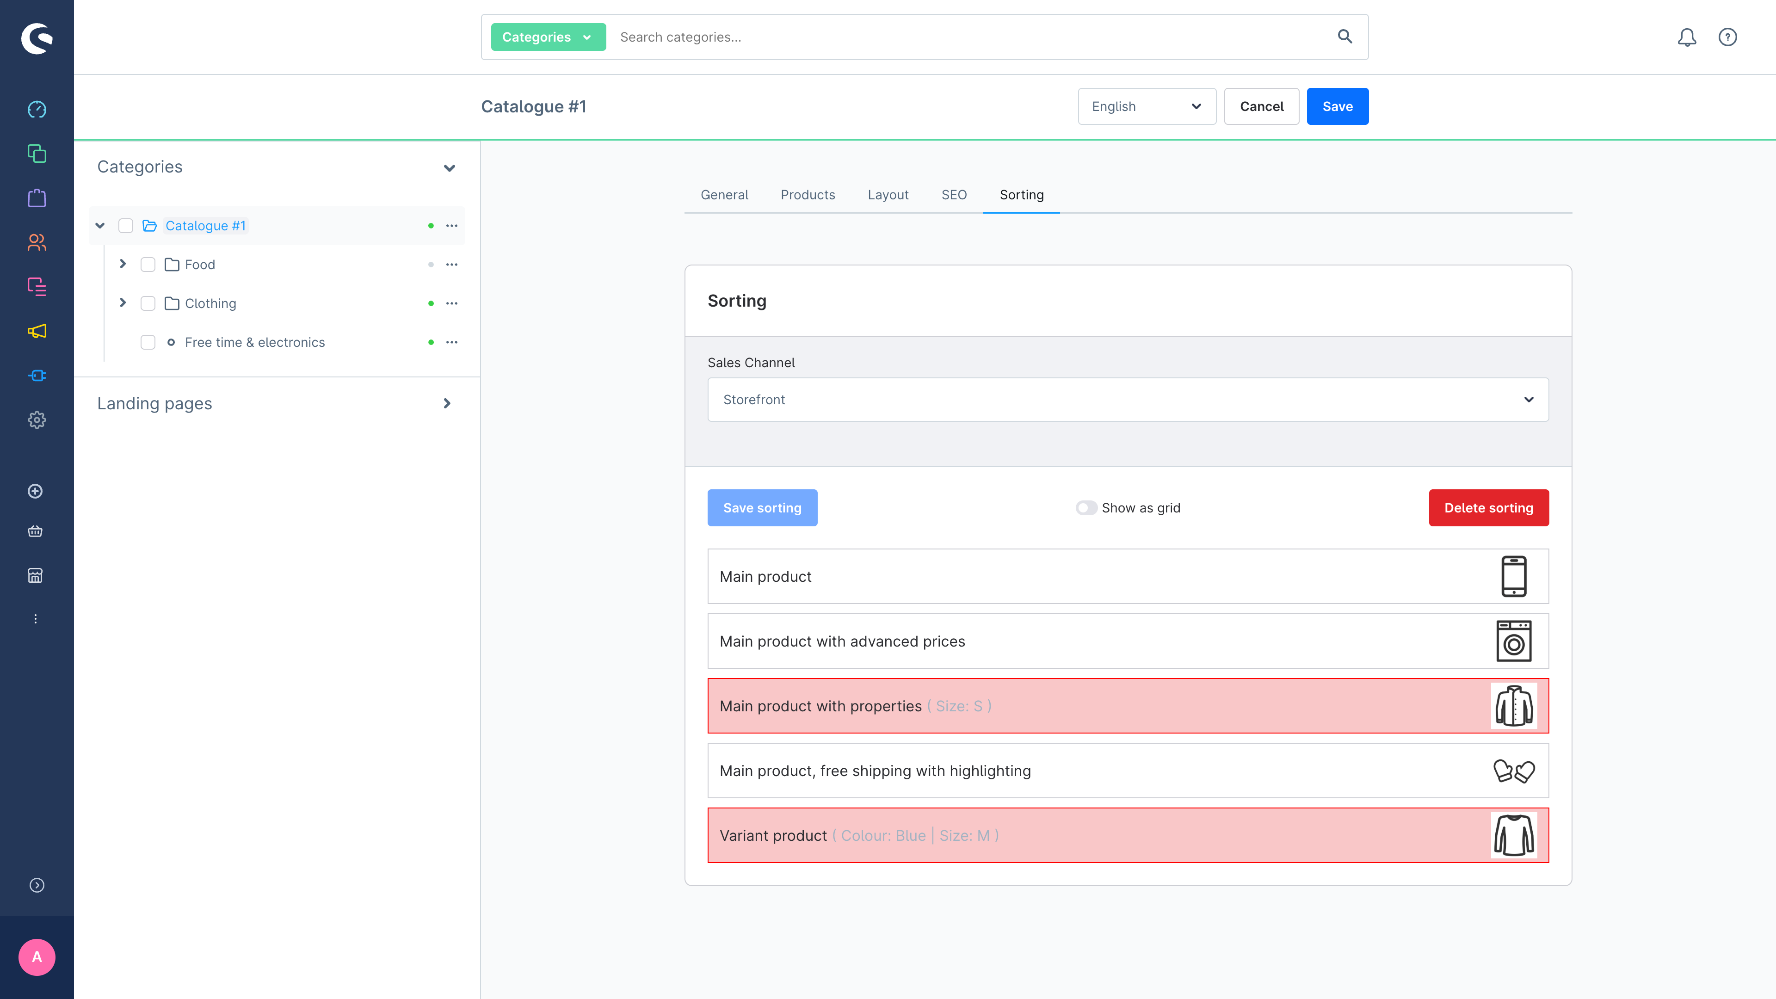Screen dimensions: 1776x999
Task: Open the search magnifier icon
Action: tap(1344, 37)
